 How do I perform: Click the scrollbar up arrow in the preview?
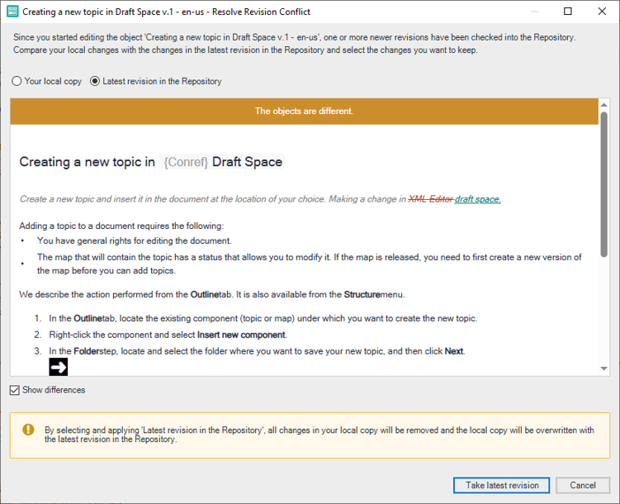pos(604,104)
